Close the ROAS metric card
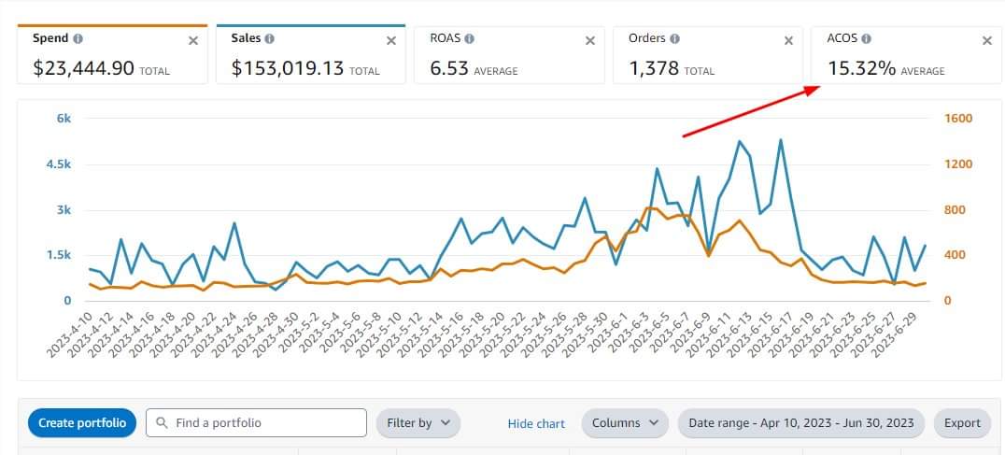This screenshot has height=455, width=1005. pos(590,40)
